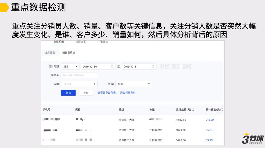Image resolution: width=265 pixels, height=148 pixels.
Task: Sort by 累计佣金(元) column arrows
Action: click(x=222, y=109)
